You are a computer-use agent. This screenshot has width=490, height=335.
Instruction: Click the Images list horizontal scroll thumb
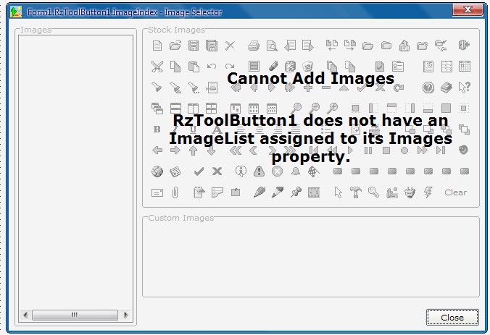pos(75,315)
